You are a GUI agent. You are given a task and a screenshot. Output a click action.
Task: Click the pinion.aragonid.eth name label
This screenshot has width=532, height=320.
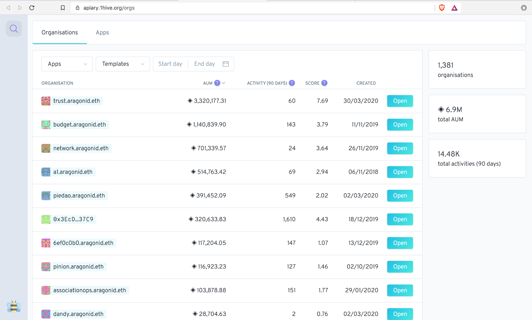(x=78, y=267)
